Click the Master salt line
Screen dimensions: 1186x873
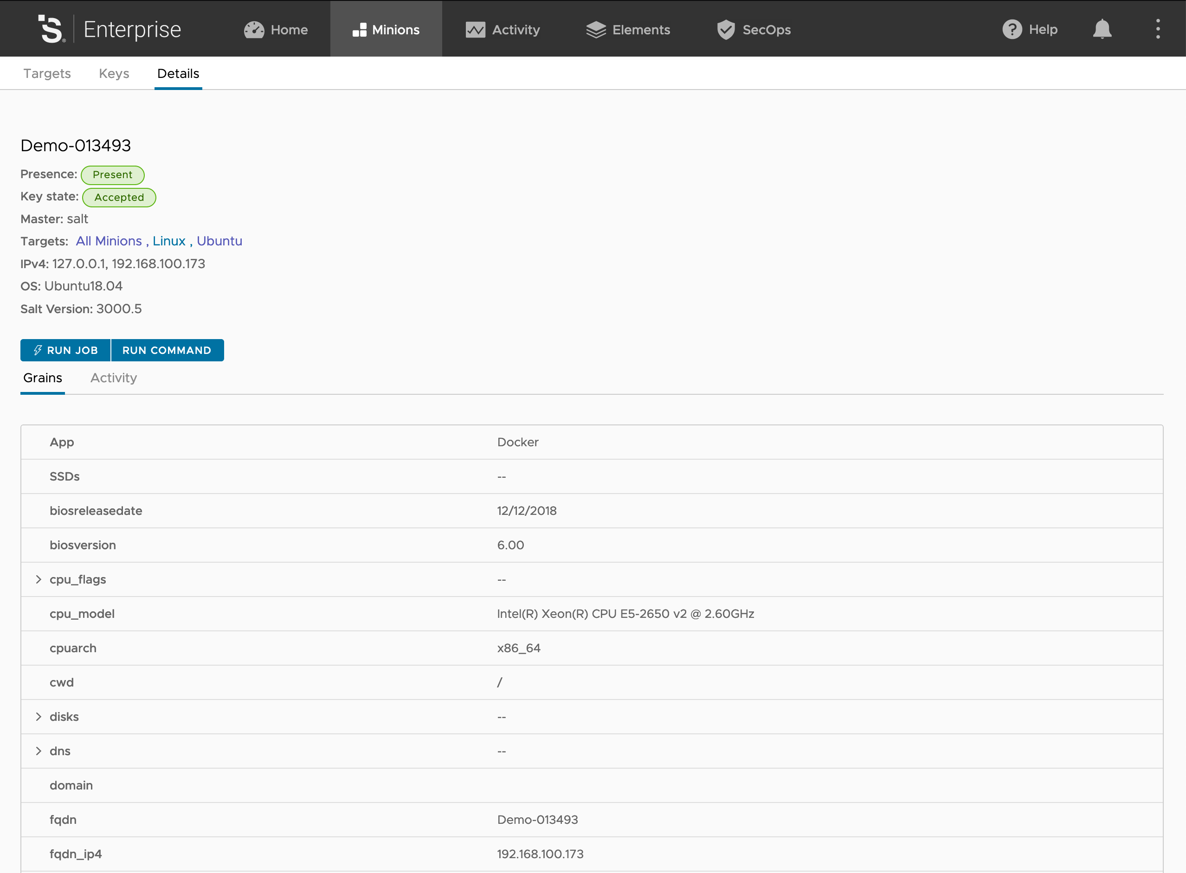coord(54,219)
